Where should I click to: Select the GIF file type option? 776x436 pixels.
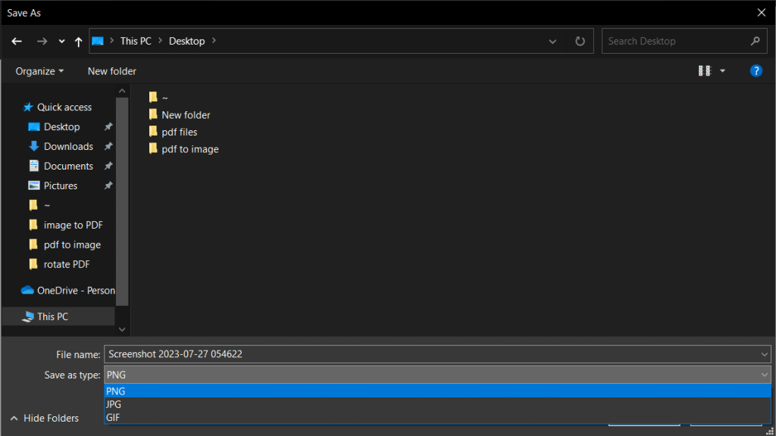click(x=112, y=417)
